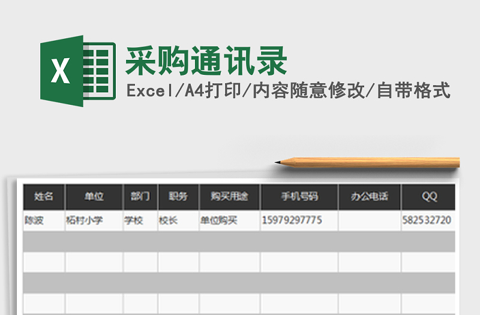The image size is (480, 315).
Task: Click the 采购通讯录 title text
Action: 206,61
